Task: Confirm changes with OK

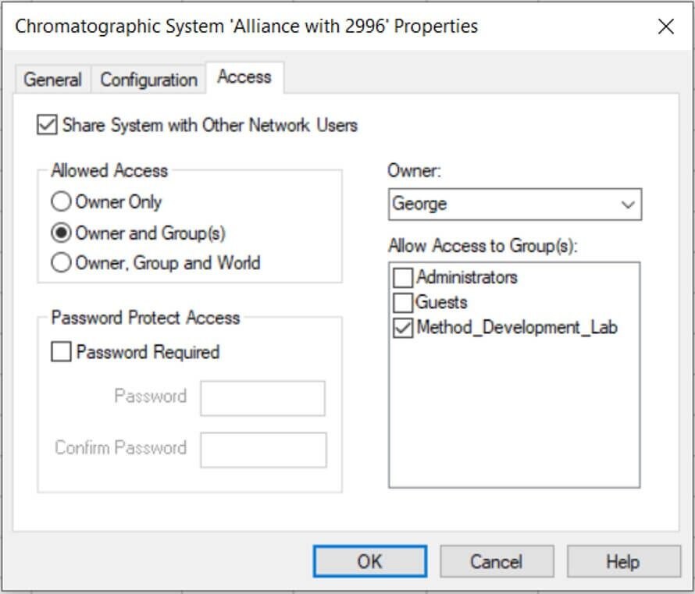Action: coord(370,561)
